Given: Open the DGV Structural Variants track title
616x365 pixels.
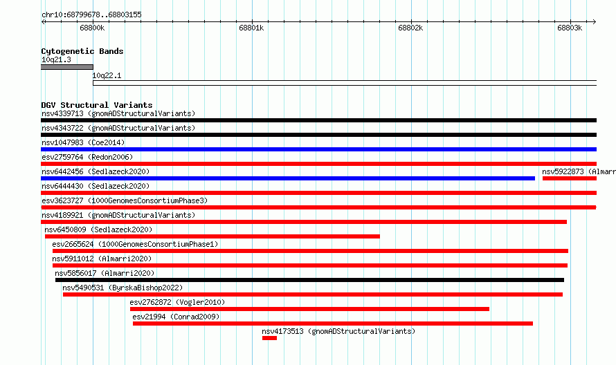Looking at the screenshot, I should [97, 105].
